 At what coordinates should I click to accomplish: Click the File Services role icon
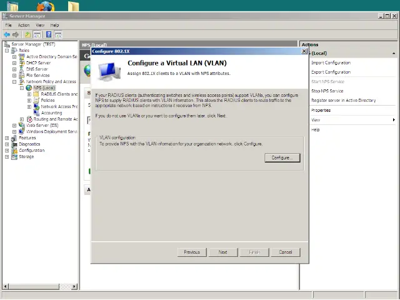click(22, 75)
